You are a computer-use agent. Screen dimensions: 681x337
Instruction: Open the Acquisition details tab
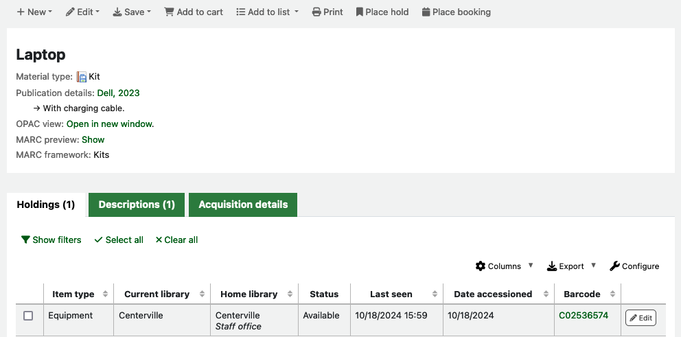pos(243,205)
